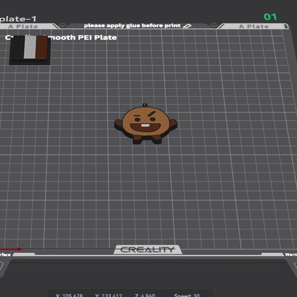Click the plate-1 name label
The height and width of the screenshot is (297, 297).
(18, 19)
